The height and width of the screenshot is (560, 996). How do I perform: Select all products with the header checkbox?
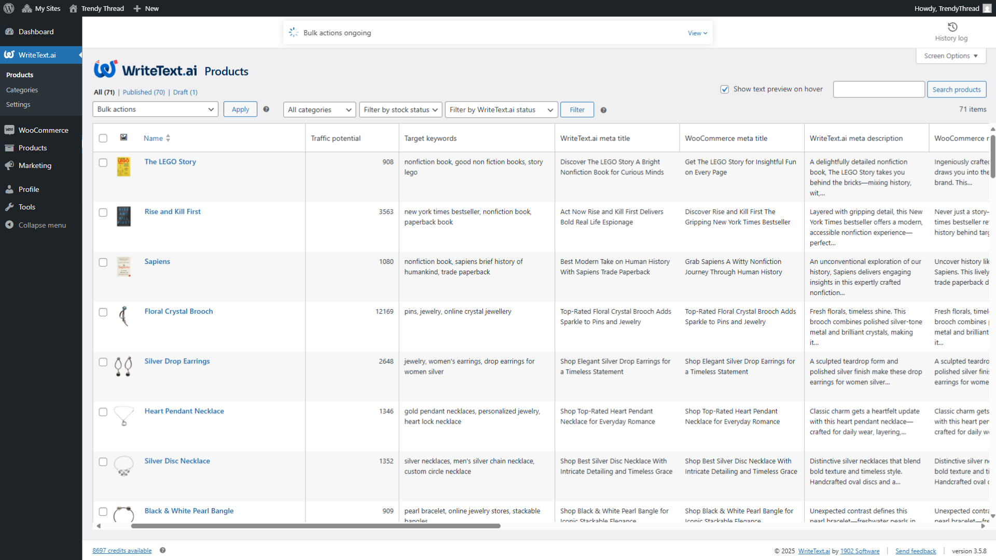(x=103, y=138)
